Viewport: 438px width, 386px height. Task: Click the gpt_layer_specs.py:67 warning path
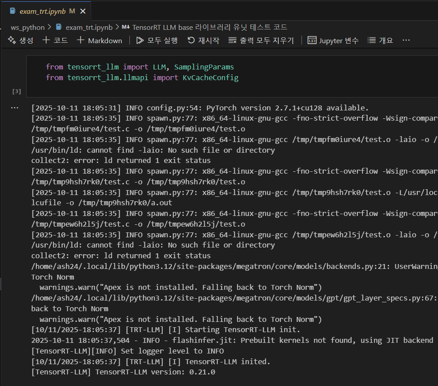coord(234,298)
